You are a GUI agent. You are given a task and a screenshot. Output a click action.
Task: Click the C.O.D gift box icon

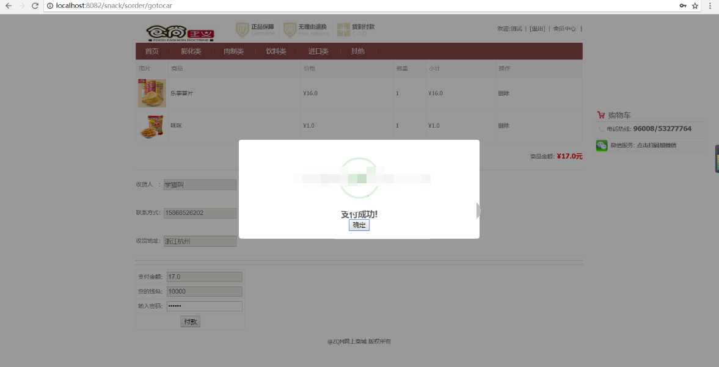click(343, 30)
